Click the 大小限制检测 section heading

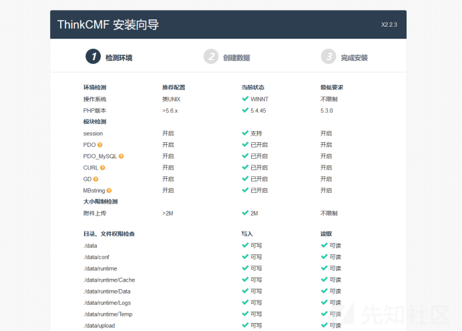100,202
